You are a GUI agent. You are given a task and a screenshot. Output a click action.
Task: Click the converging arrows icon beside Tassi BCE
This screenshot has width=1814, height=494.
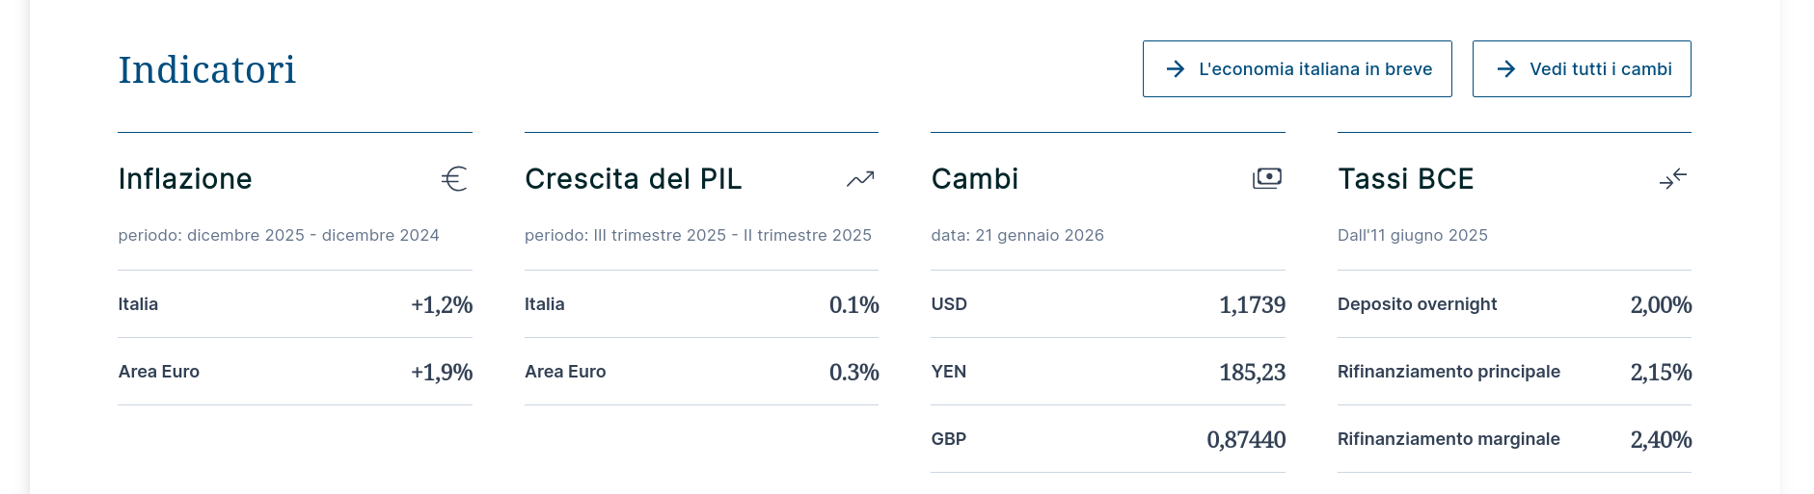tap(1673, 178)
